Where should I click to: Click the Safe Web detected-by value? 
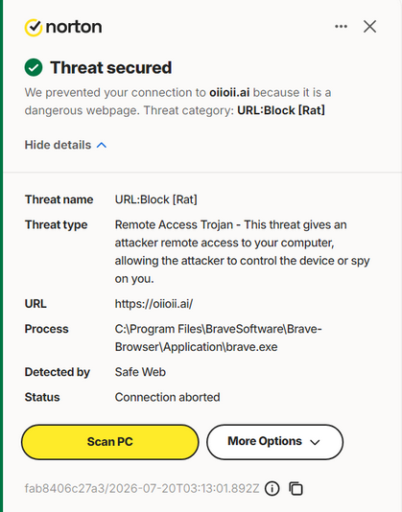(140, 372)
